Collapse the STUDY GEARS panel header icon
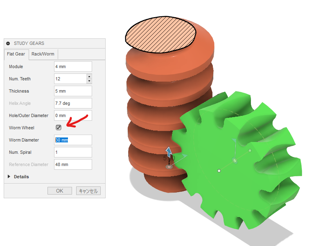 coord(8,43)
